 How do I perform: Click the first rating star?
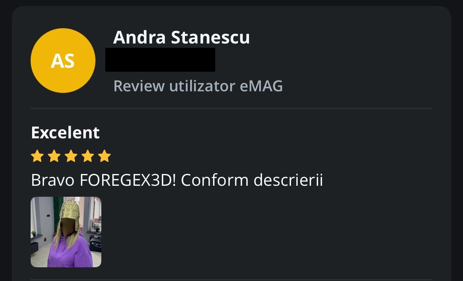coord(37,156)
